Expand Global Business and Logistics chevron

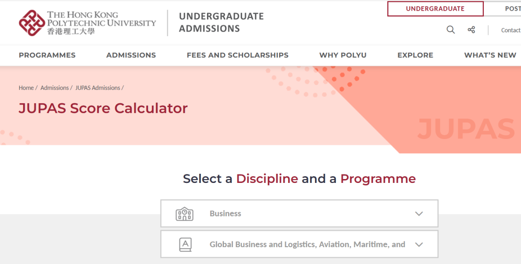(x=419, y=244)
